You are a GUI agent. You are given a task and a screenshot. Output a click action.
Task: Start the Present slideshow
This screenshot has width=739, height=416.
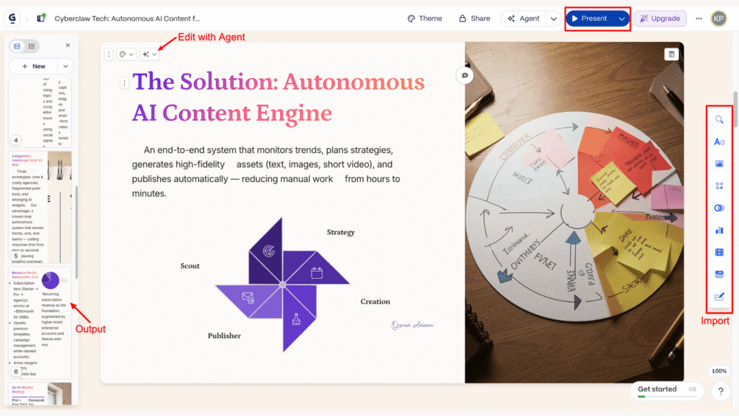(x=590, y=18)
